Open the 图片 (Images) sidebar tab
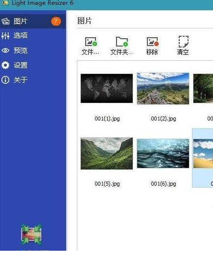 point(33,22)
